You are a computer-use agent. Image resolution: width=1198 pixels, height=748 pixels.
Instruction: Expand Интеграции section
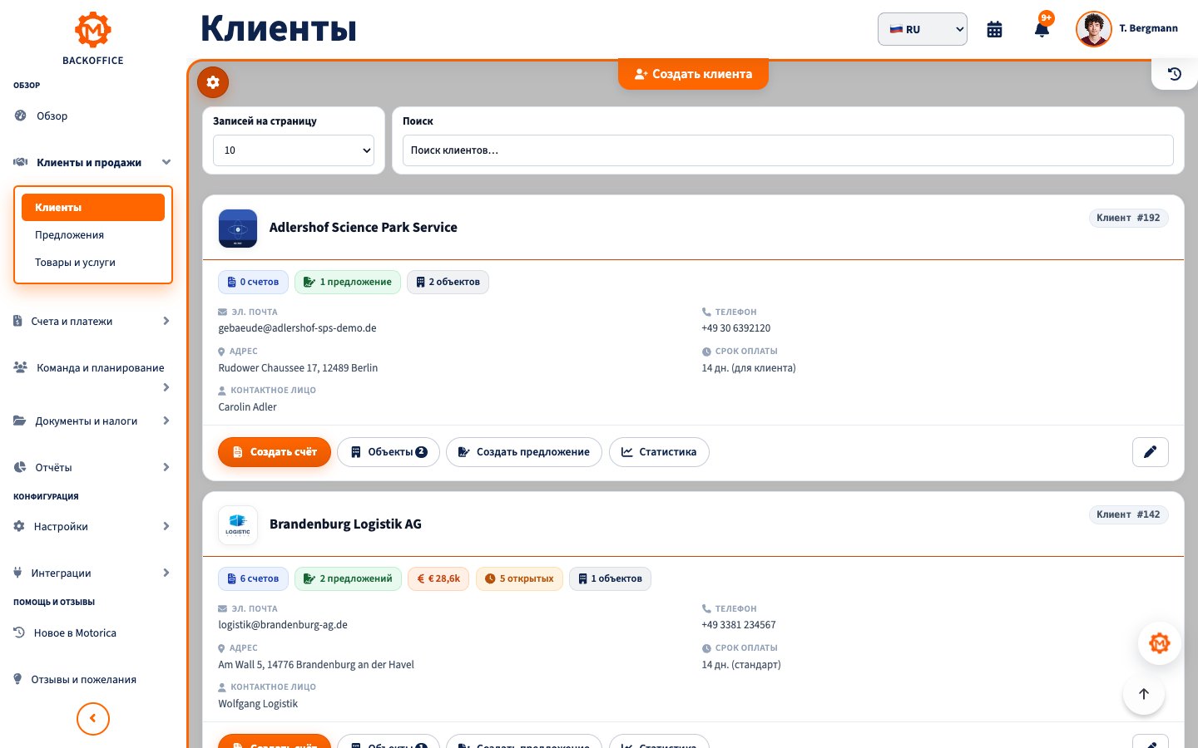tap(93, 573)
